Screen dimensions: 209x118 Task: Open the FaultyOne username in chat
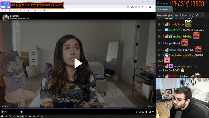176,30
